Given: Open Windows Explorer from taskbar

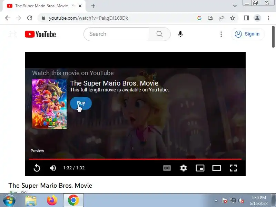Looking at the screenshot, I should click(x=31, y=200).
